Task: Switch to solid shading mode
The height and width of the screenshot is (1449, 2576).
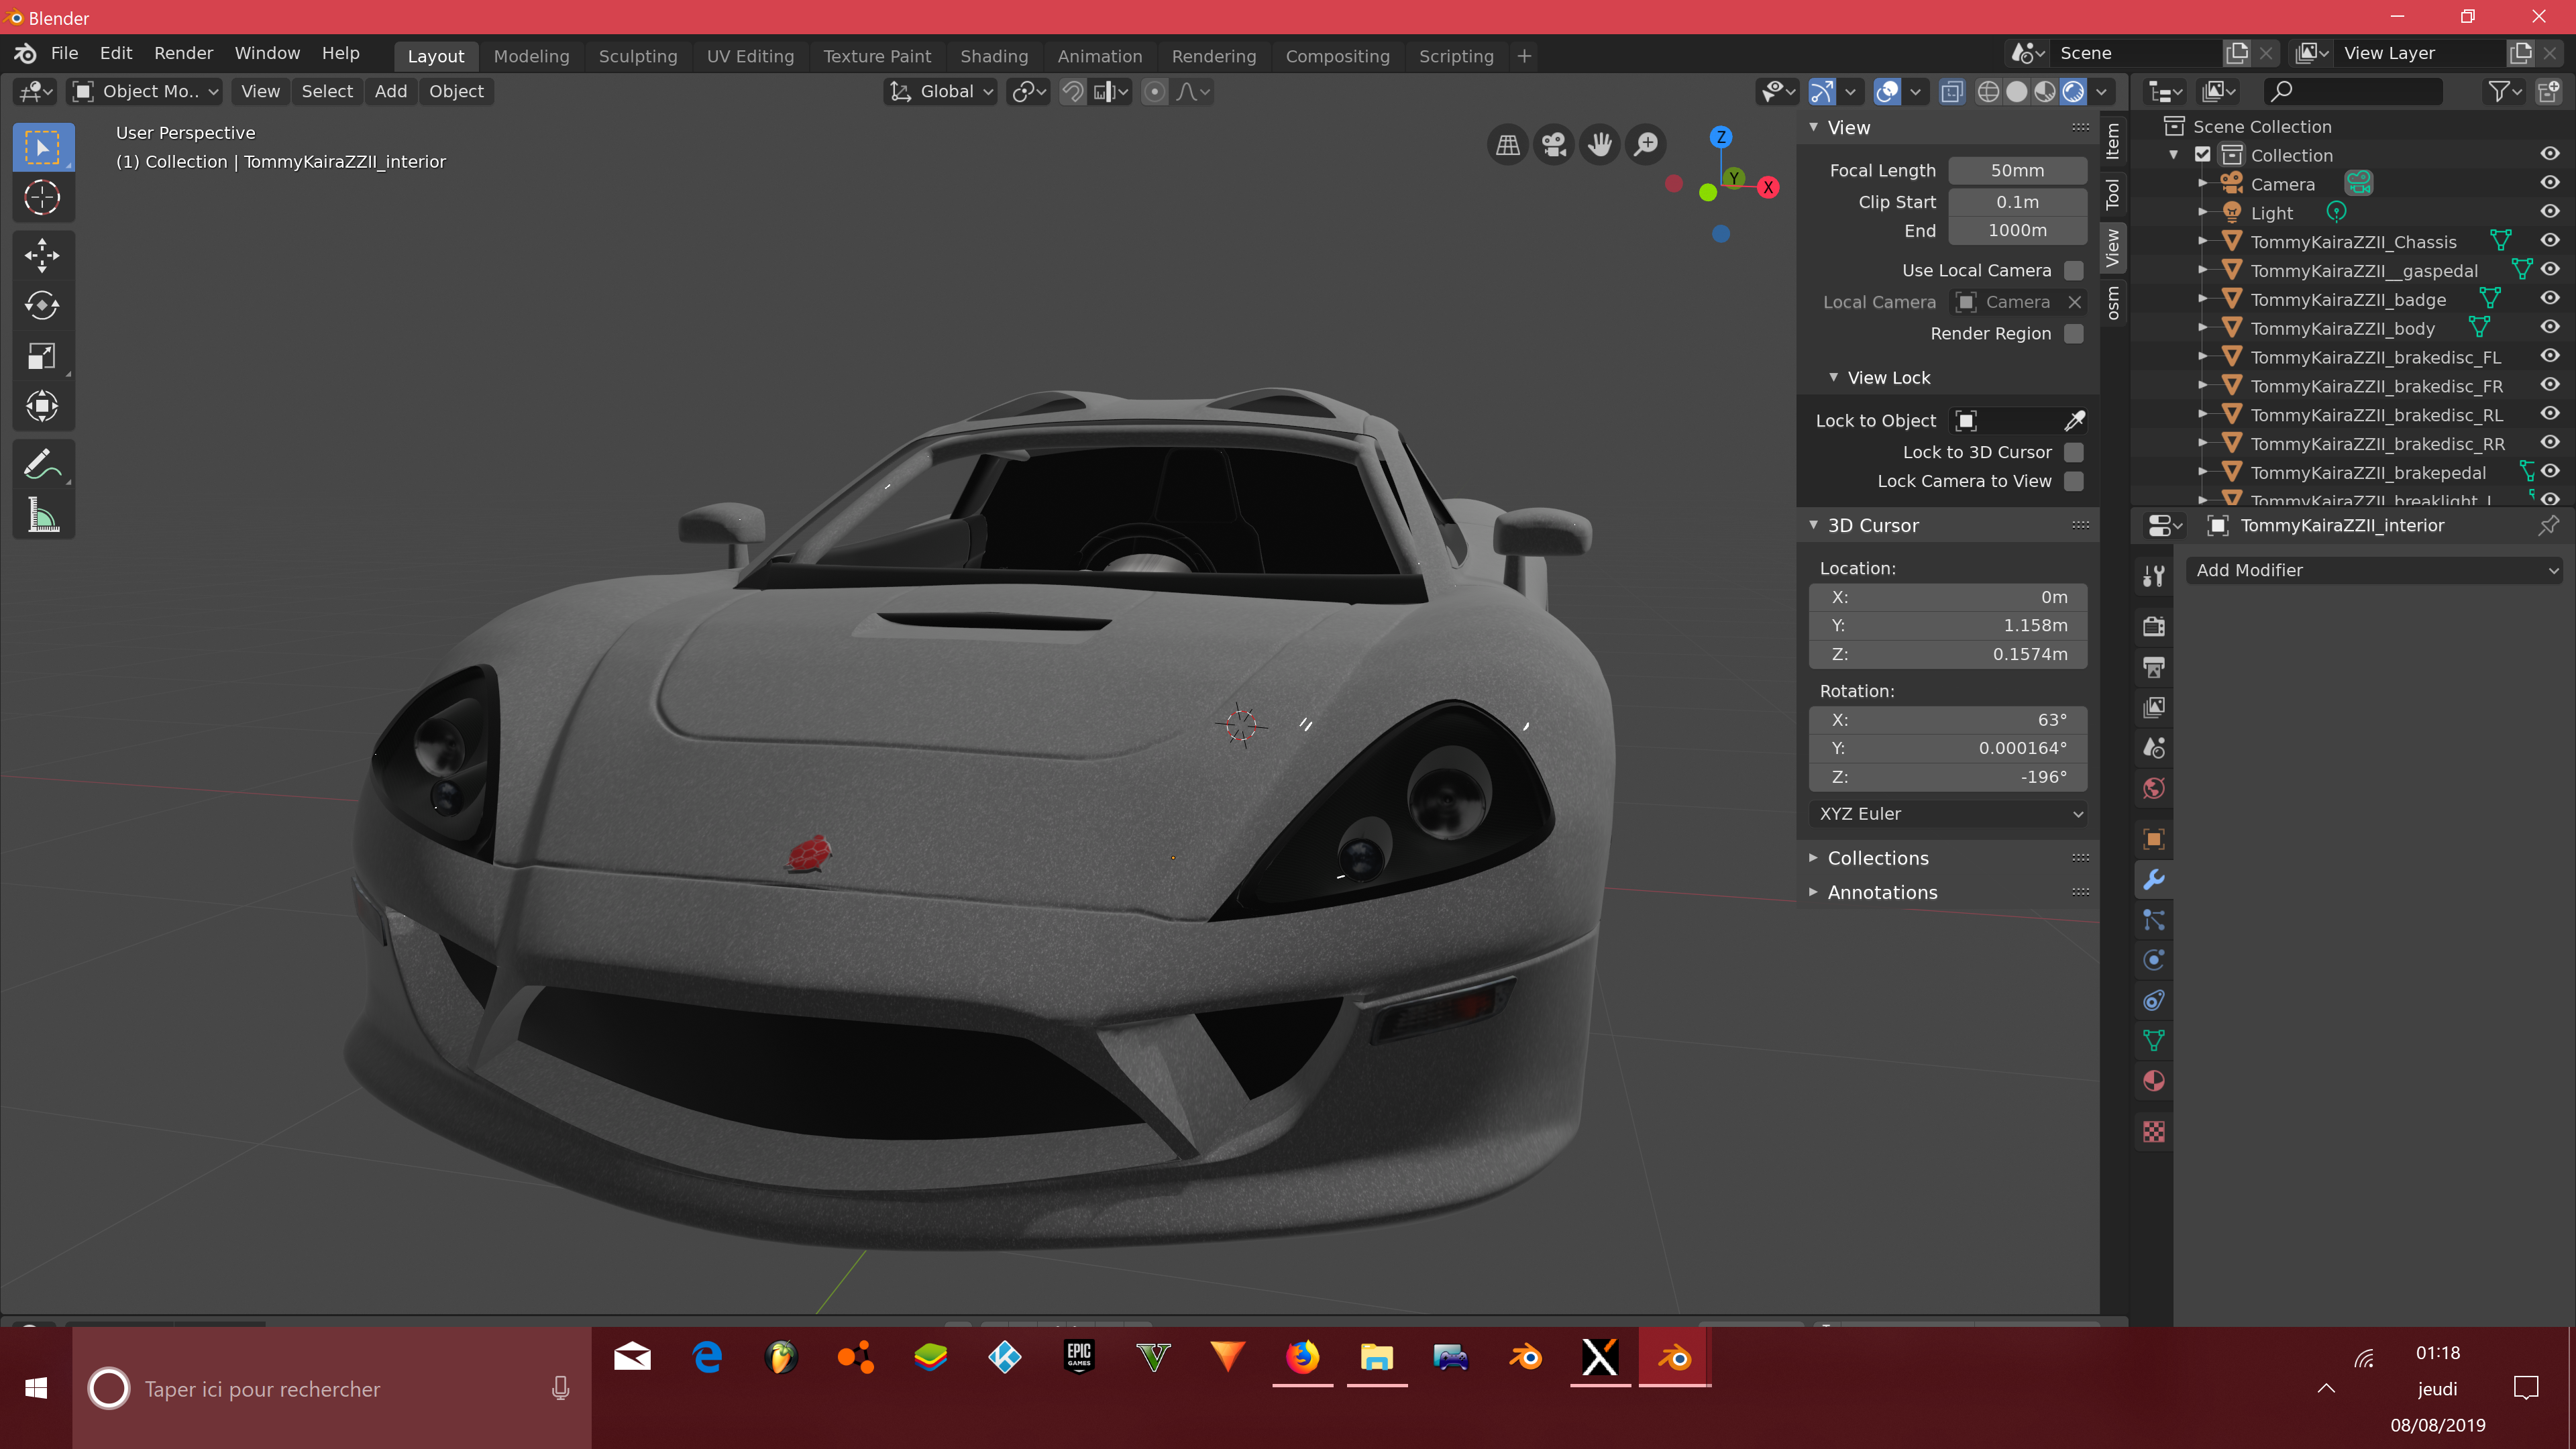Action: pos(2017,92)
